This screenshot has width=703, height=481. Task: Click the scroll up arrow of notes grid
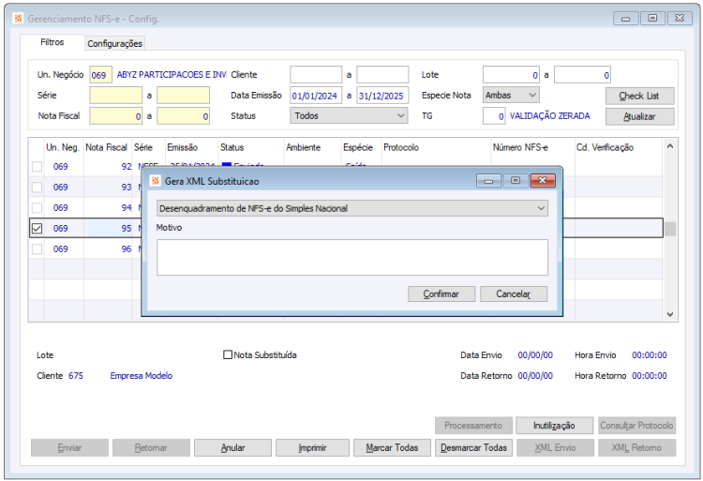(x=670, y=146)
